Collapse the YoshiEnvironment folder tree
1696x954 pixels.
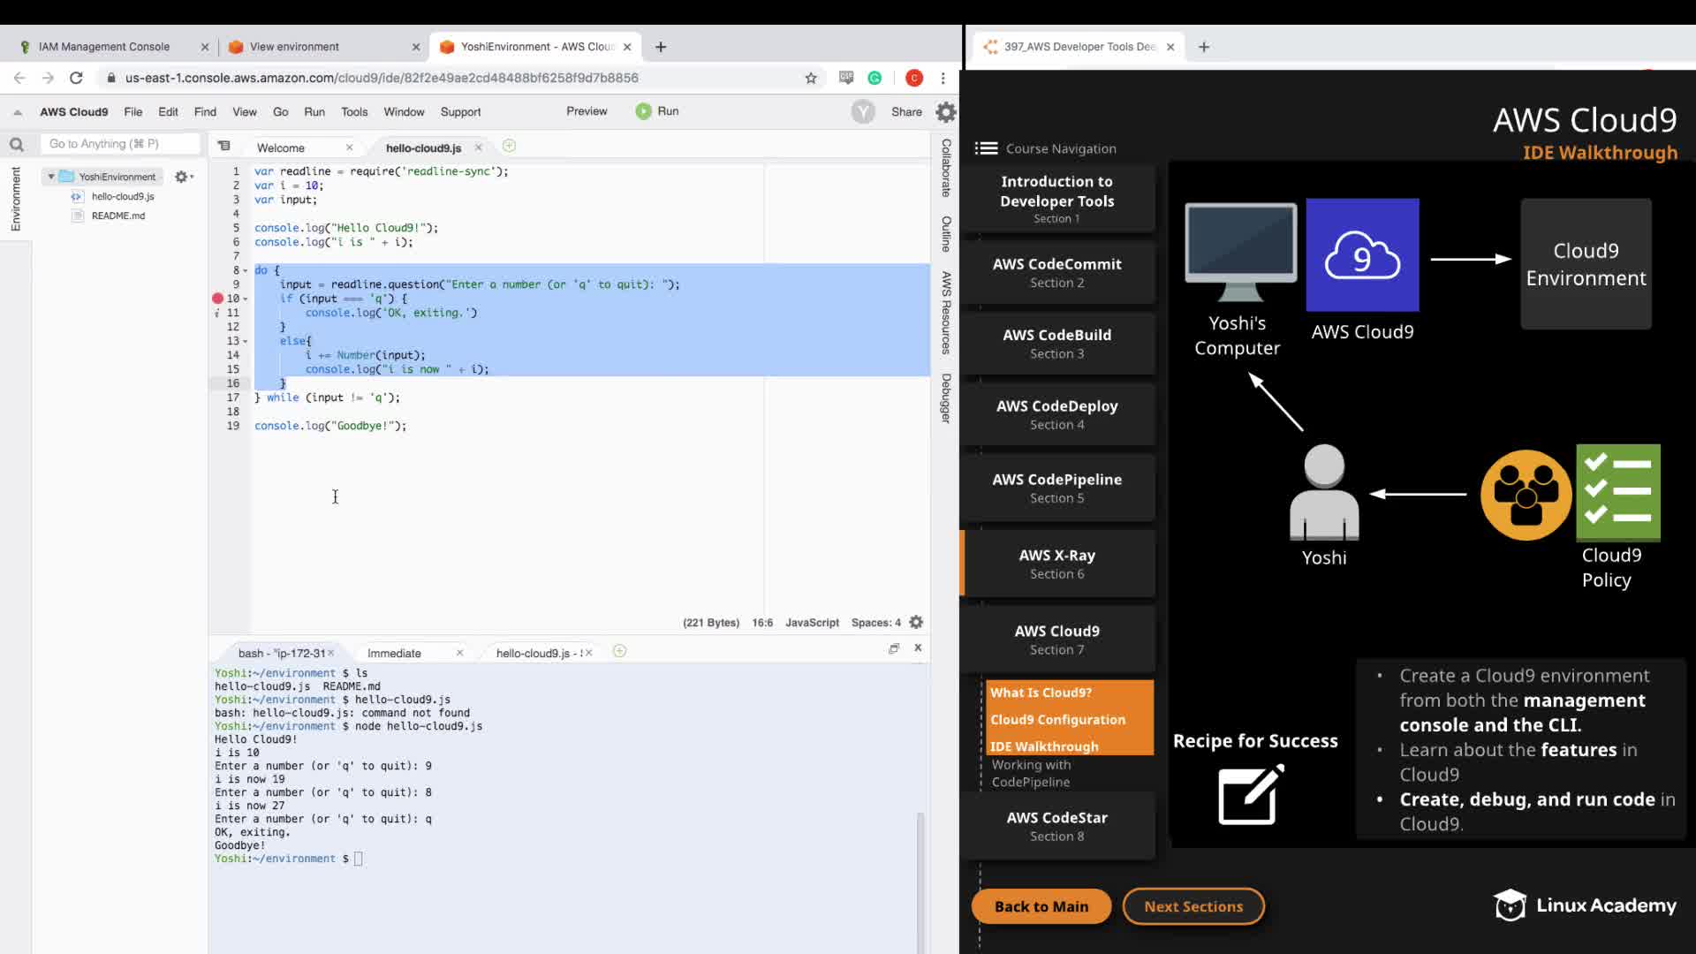pyautogui.click(x=51, y=177)
